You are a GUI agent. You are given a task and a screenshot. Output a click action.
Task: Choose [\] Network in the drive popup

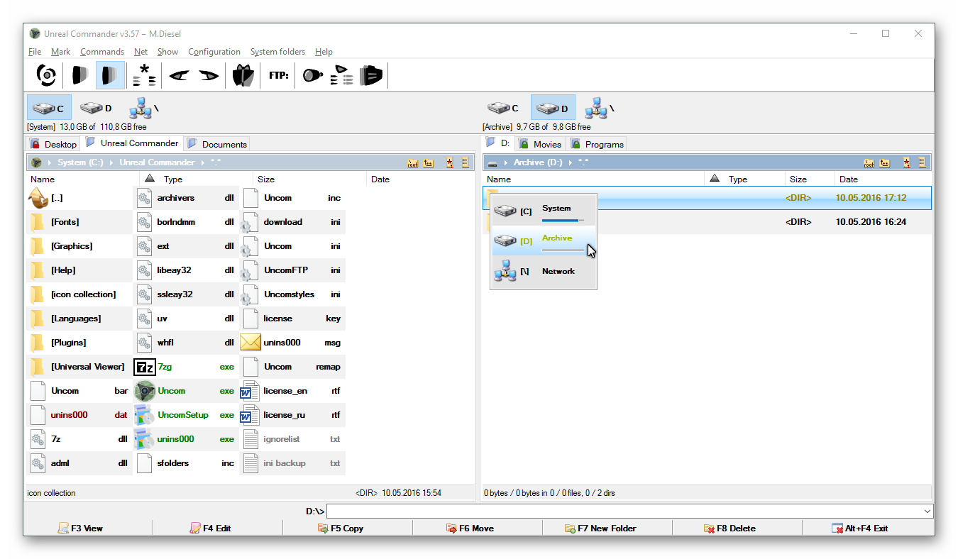[544, 271]
